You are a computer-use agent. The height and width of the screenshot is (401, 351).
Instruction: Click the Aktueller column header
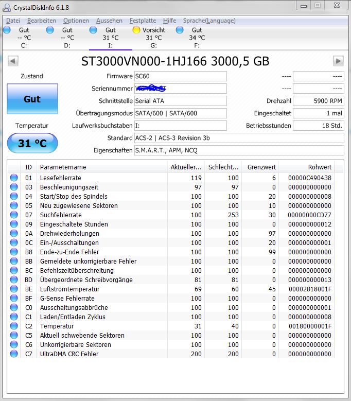click(186, 167)
